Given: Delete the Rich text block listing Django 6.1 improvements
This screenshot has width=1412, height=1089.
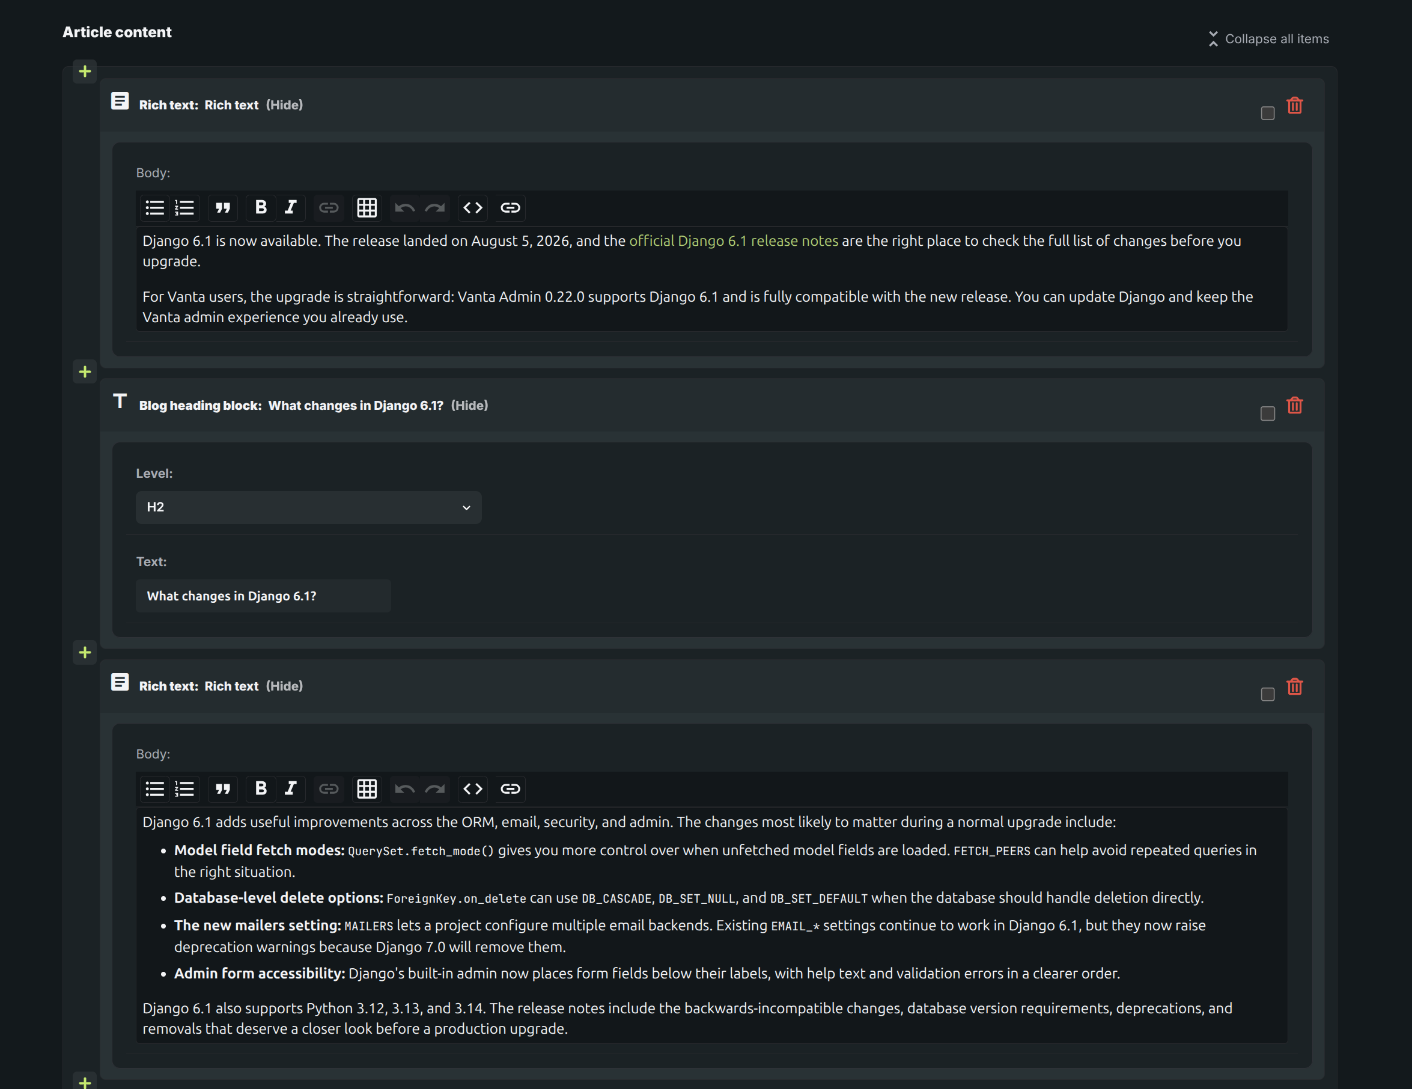Looking at the screenshot, I should click(1294, 686).
